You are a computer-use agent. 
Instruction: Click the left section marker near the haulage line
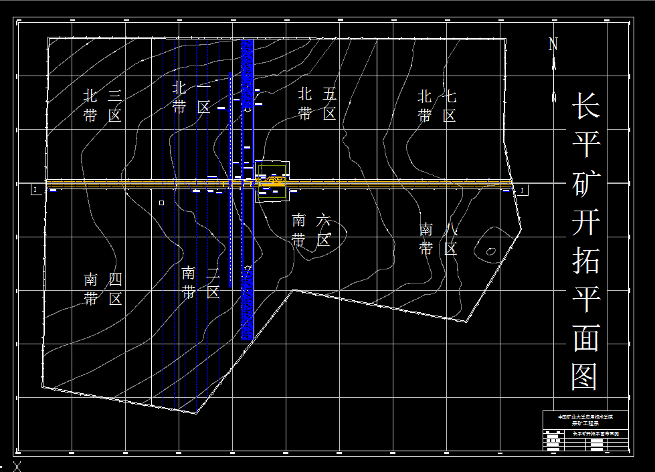35,190
